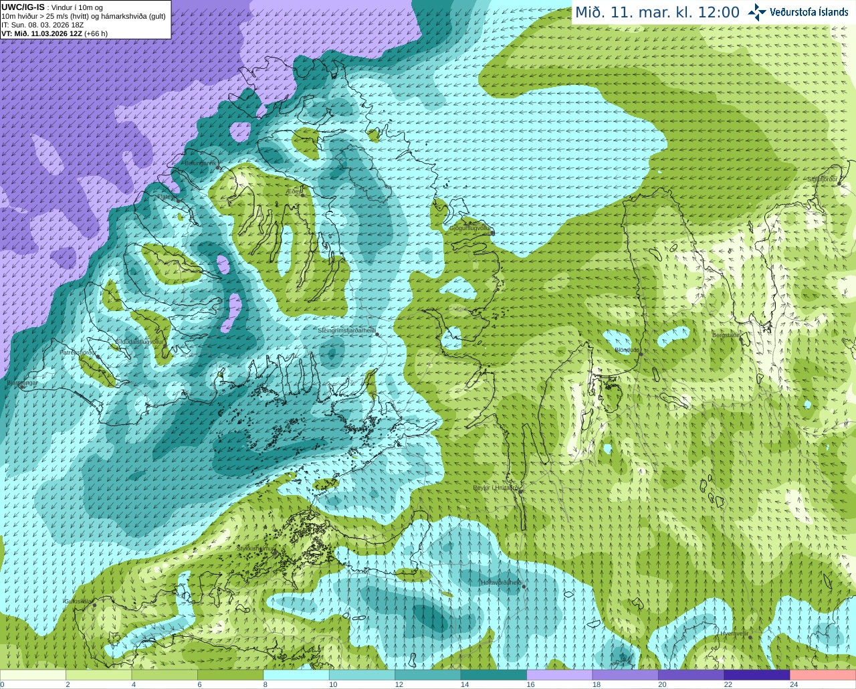Click the 18–20 m/s light purple swatch
This screenshot has width=856, height=689.
click(x=625, y=675)
